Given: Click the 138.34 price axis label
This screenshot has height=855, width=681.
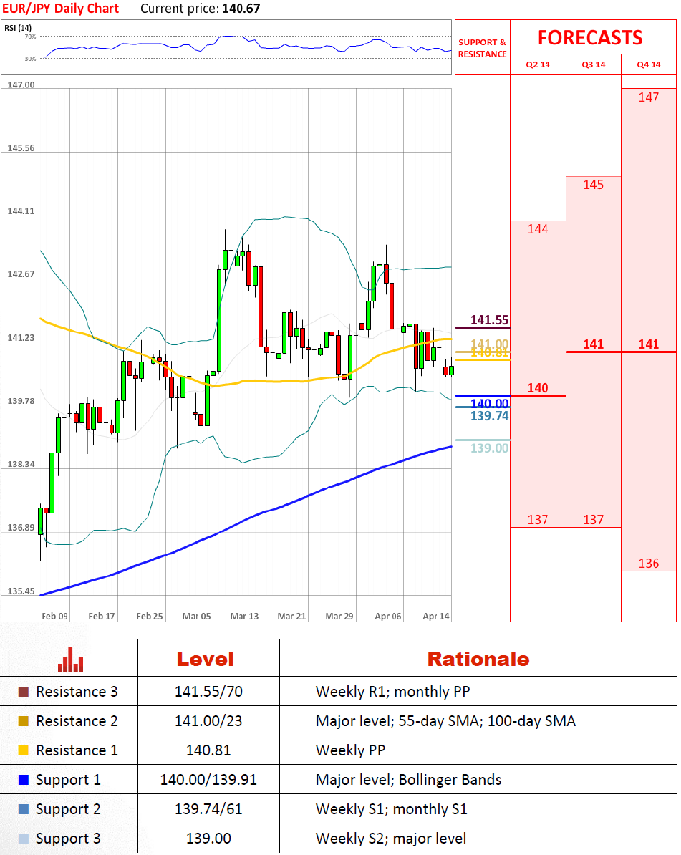Looking at the screenshot, I should pyautogui.click(x=21, y=465).
